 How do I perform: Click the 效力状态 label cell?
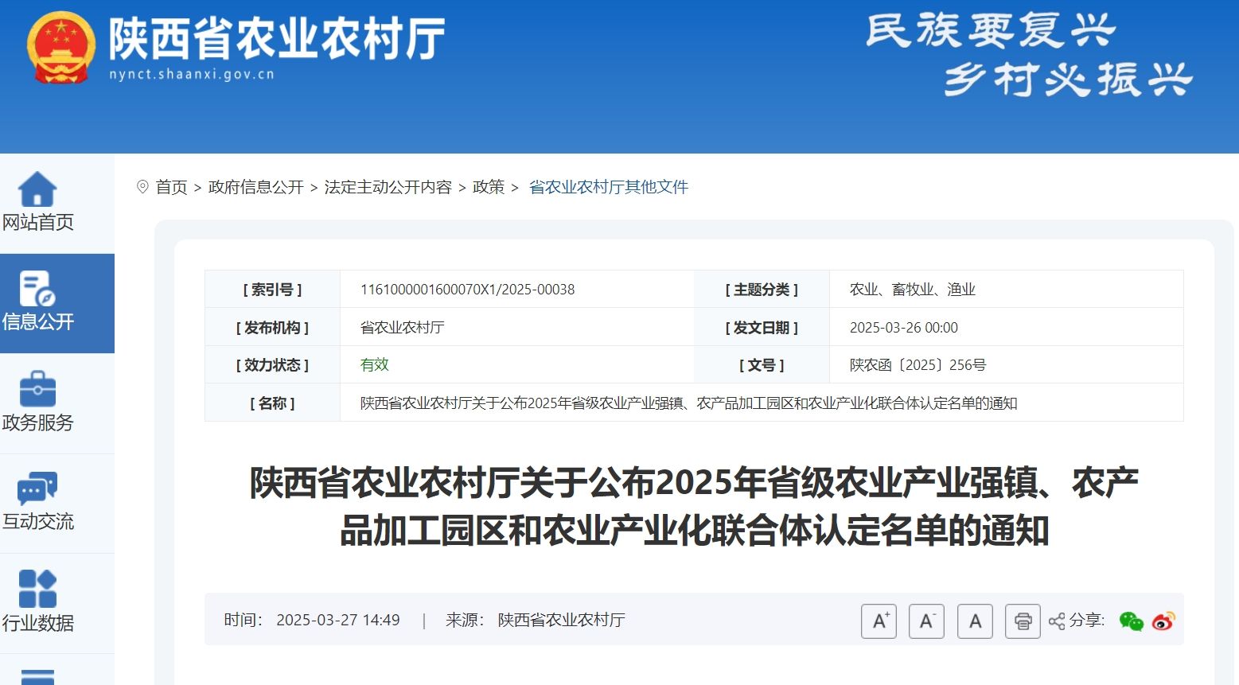tap(272, 364)
